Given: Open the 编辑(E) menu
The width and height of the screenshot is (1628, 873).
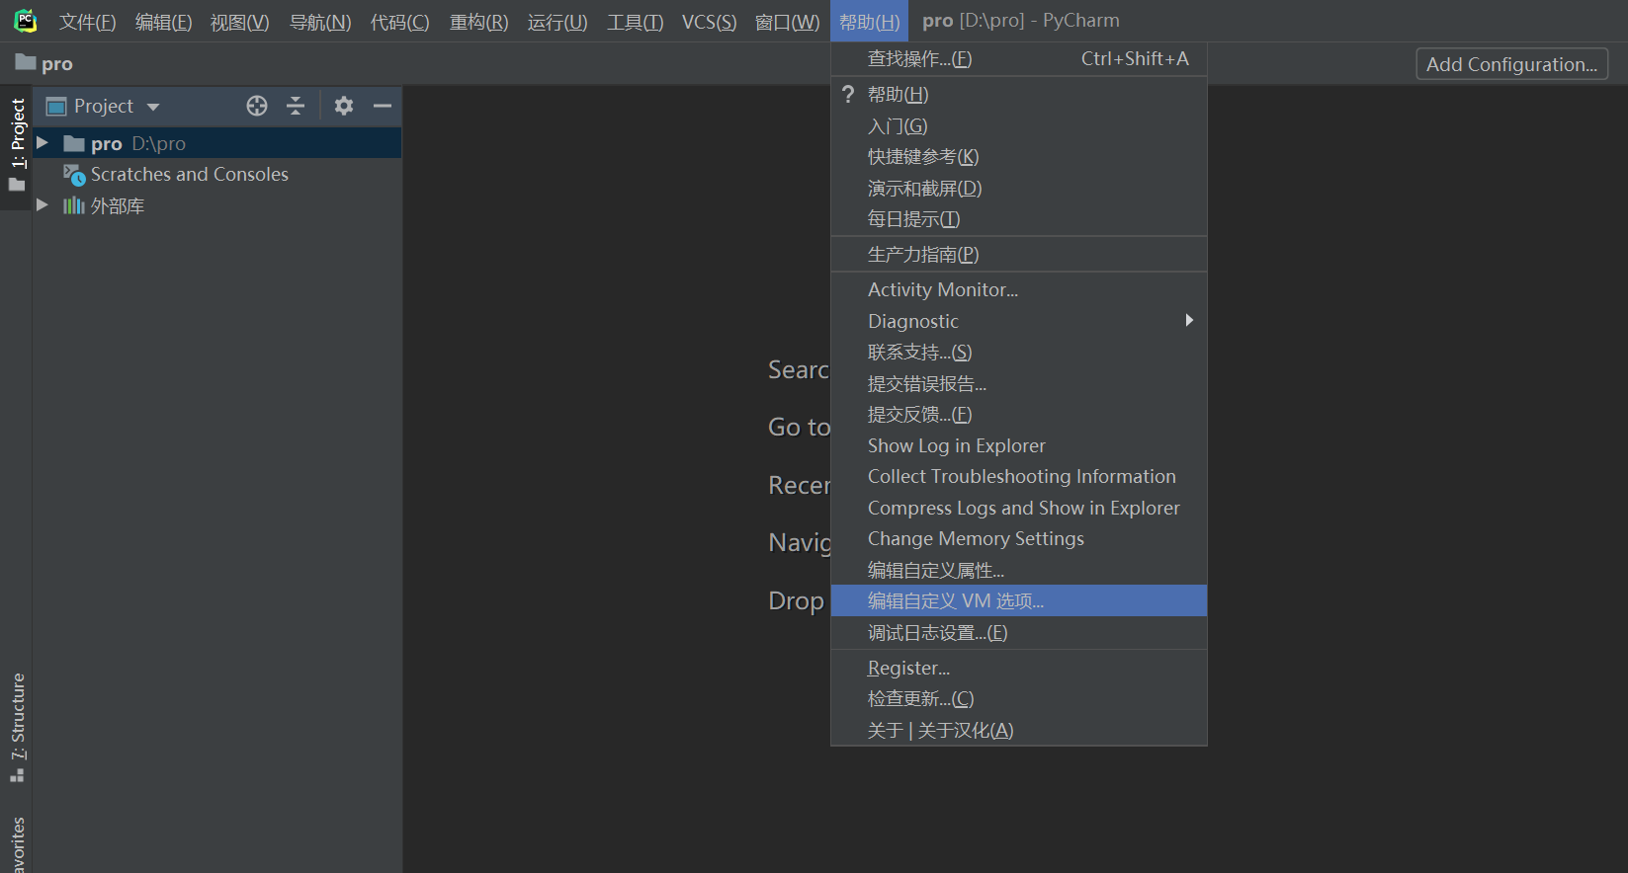Looking at the screenshot, I should [164, 22].
